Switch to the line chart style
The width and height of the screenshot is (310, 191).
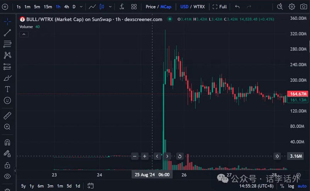92,7
